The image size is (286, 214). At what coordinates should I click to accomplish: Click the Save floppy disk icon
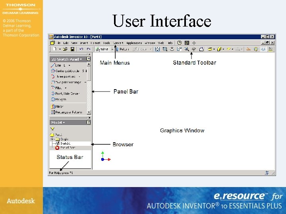[x=72, y=49]
